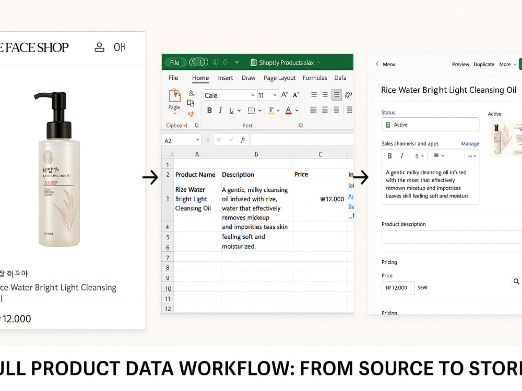The height and width of the screenshot is (391, 522).
Task: Click the confirm checkmark in formula bar
Action: pyautogui.click(x=231, y=140)
